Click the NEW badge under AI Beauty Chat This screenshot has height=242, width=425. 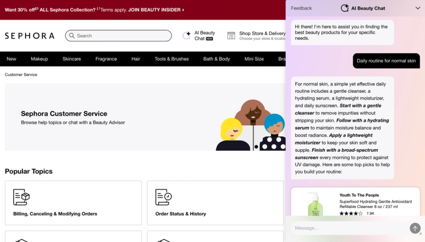point(209,39)
